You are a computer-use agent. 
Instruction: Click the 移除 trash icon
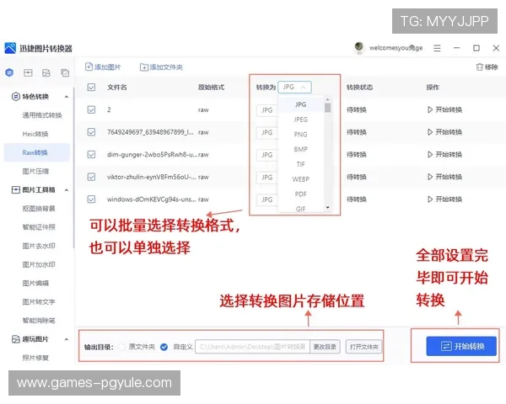[x=480, y=67]
